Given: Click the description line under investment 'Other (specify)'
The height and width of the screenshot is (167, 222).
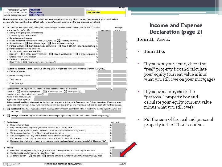Looking at the screenshot, I should point(53,86).
